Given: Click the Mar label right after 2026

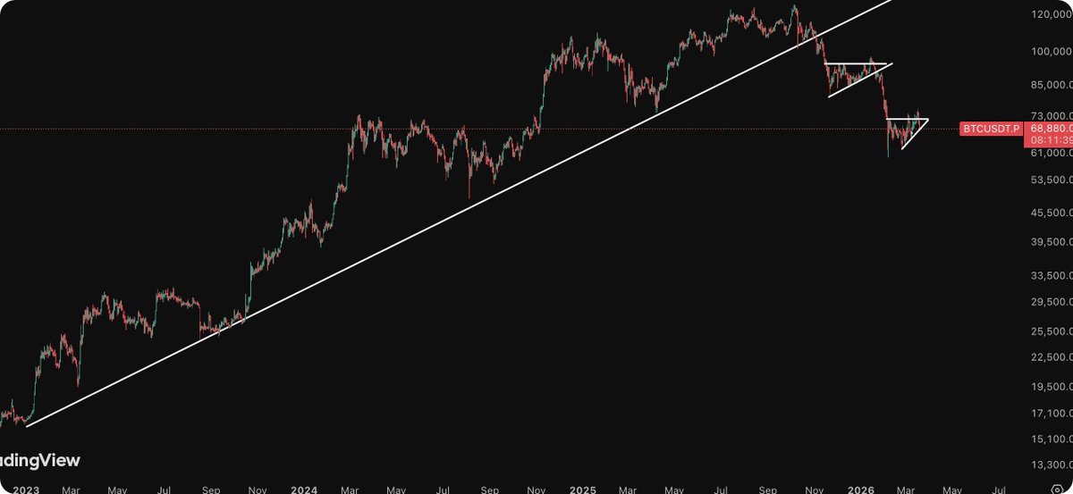Looking at the screenshot, I should point(907,490).
